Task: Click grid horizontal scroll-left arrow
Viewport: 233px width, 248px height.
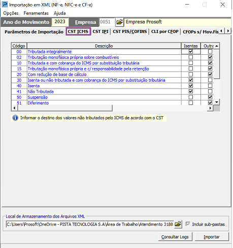Action: click(x=14, y=108)
